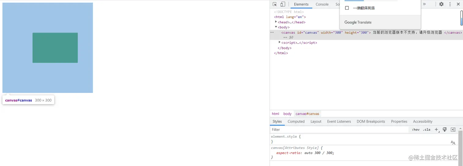
Task: Select the canvas#canvas breadcrumb
Action: click(307, 114)
